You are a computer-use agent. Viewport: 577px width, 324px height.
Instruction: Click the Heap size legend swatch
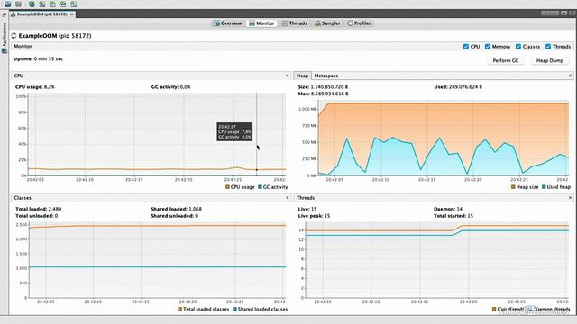(x=513, y=187)
